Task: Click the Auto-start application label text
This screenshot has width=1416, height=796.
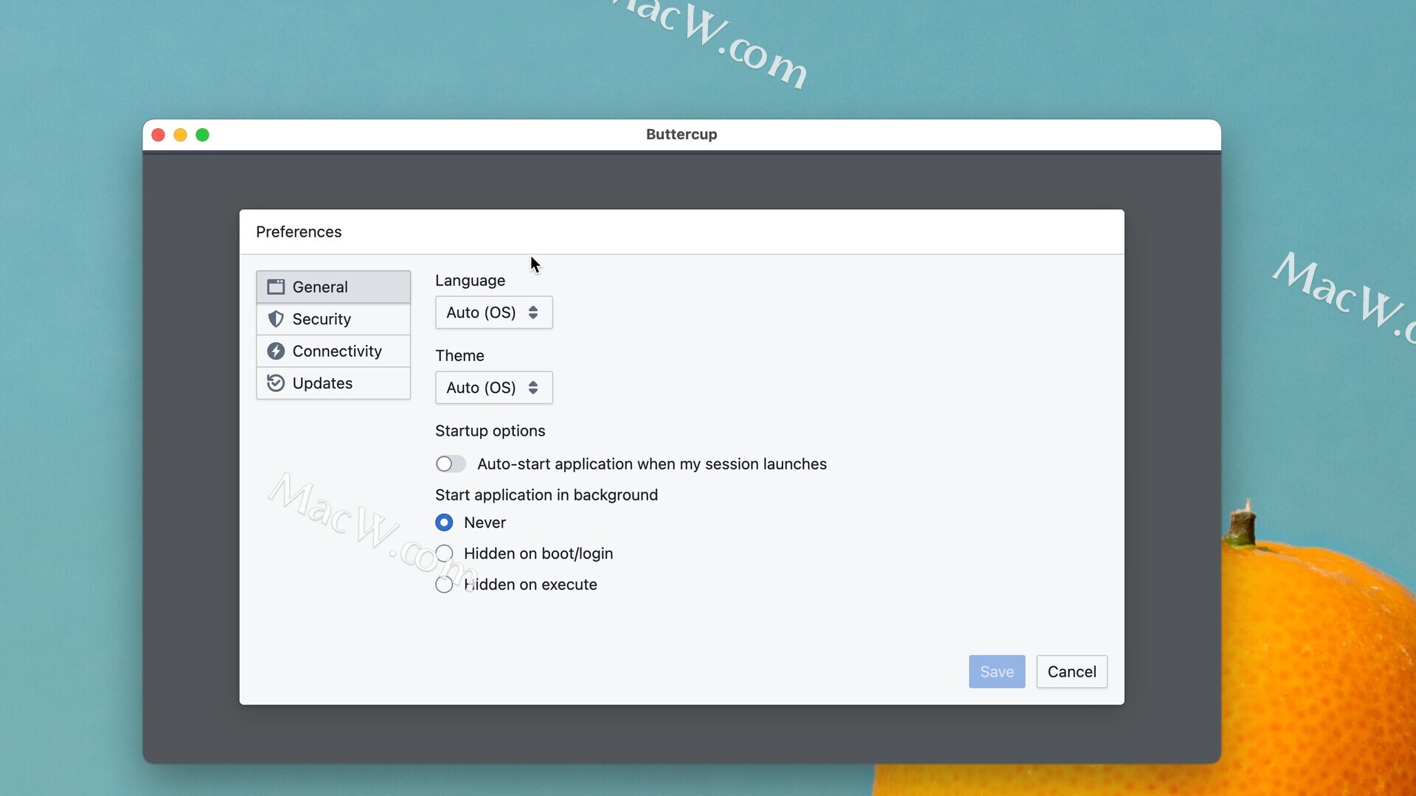Action: click(652, 464)
